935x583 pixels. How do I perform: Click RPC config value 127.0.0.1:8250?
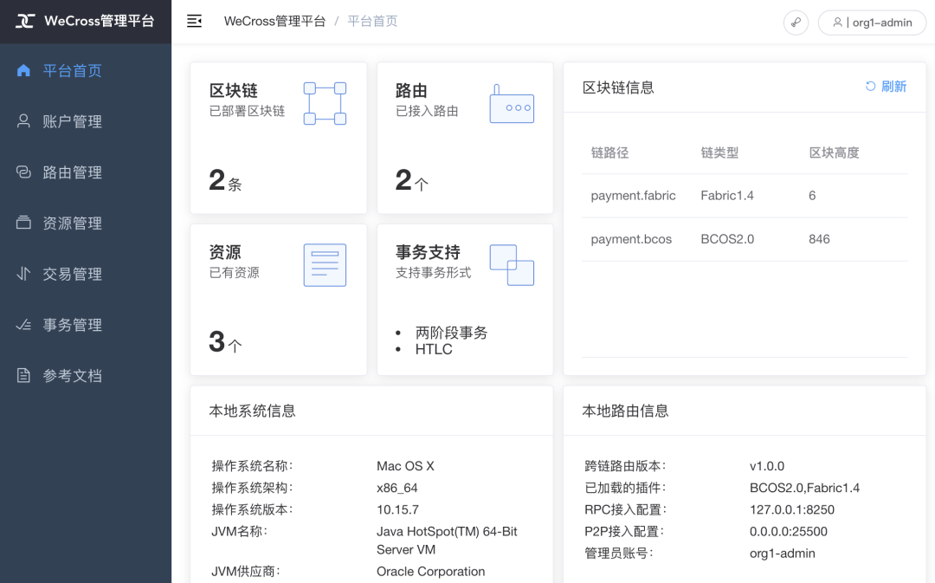(791, 509)
